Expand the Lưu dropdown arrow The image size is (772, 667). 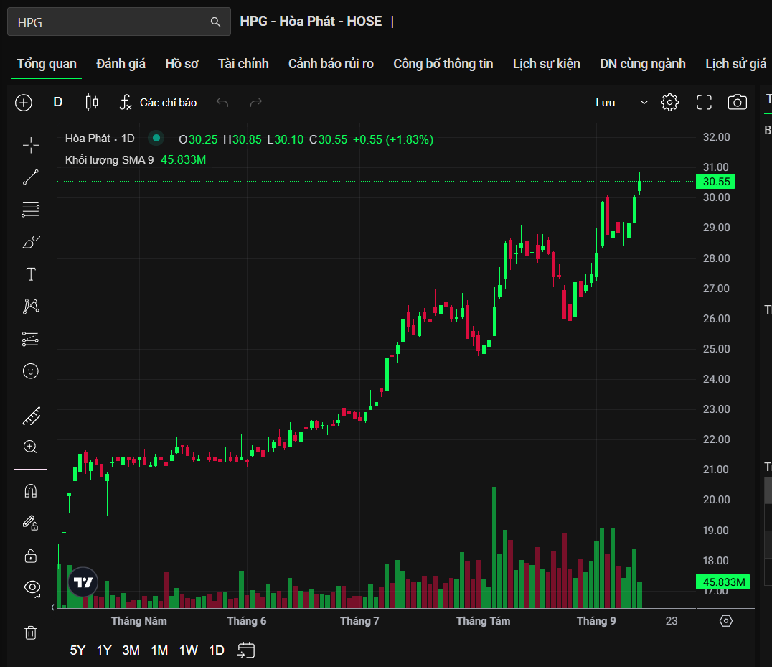click(644, 103)
